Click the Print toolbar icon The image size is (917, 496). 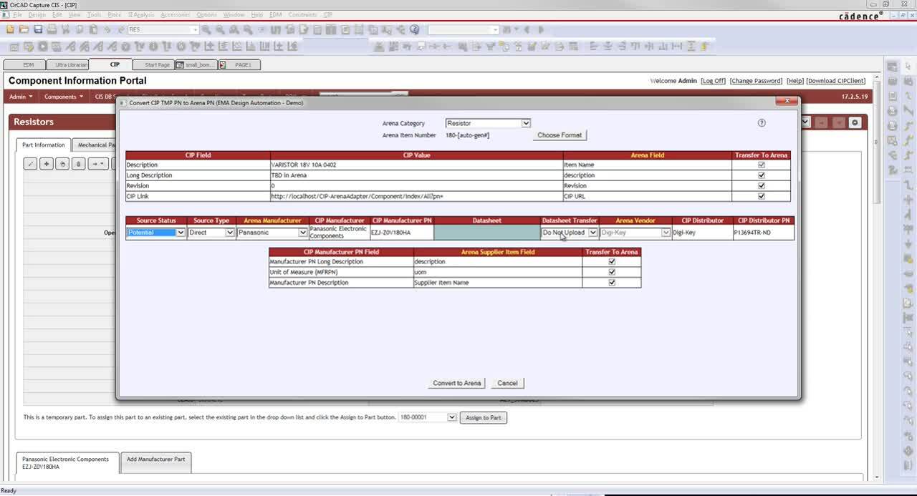52,29
